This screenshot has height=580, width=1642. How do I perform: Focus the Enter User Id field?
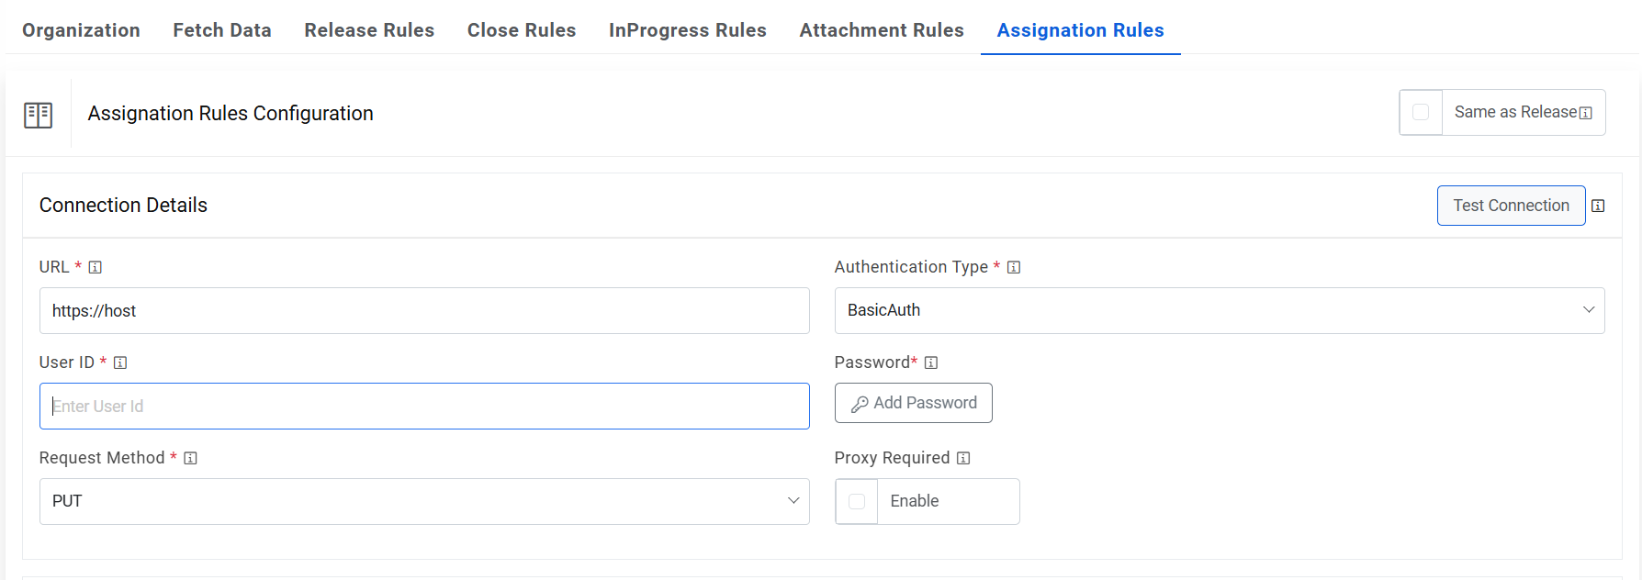coord(423,406)
